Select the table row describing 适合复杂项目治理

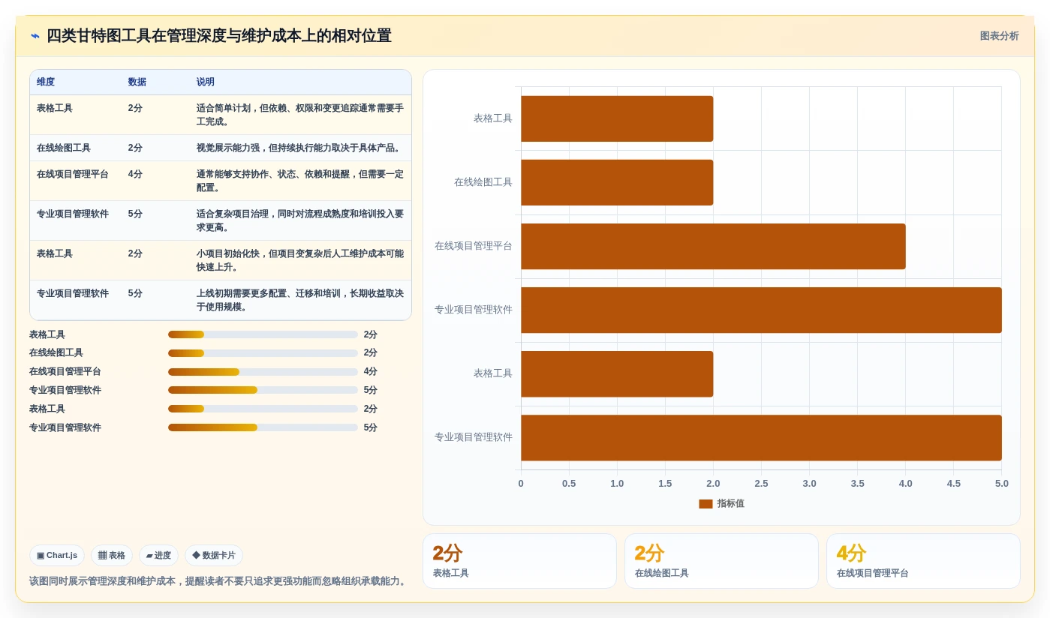(x=221, y=220)
